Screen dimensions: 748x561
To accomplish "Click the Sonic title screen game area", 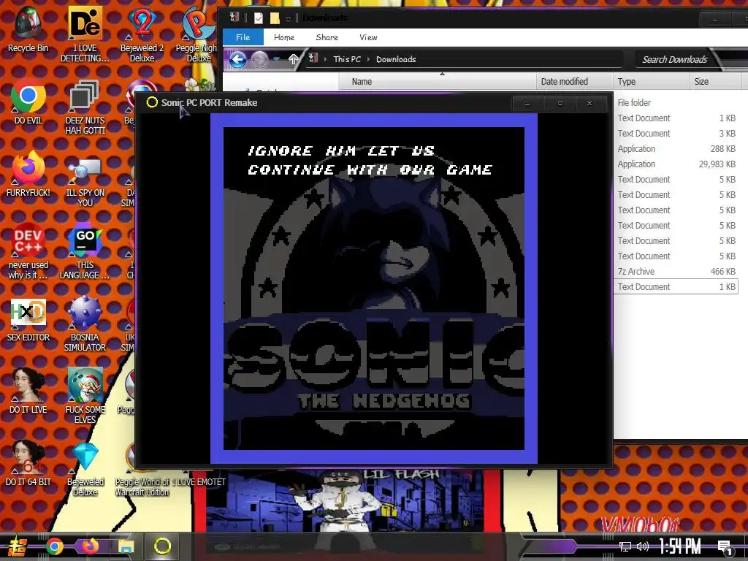I will (374, 288).
